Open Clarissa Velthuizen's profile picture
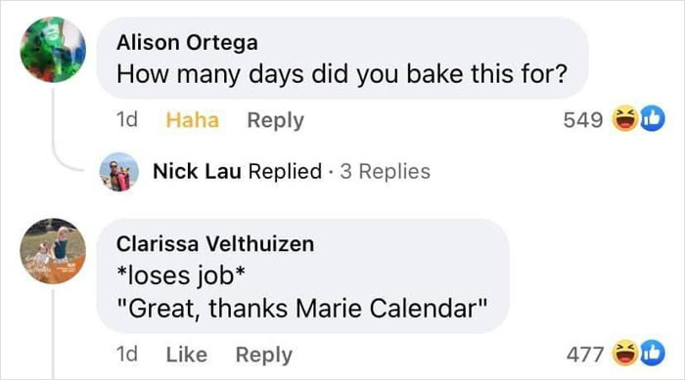Screen dimensions: 685x380 (53, 251)
